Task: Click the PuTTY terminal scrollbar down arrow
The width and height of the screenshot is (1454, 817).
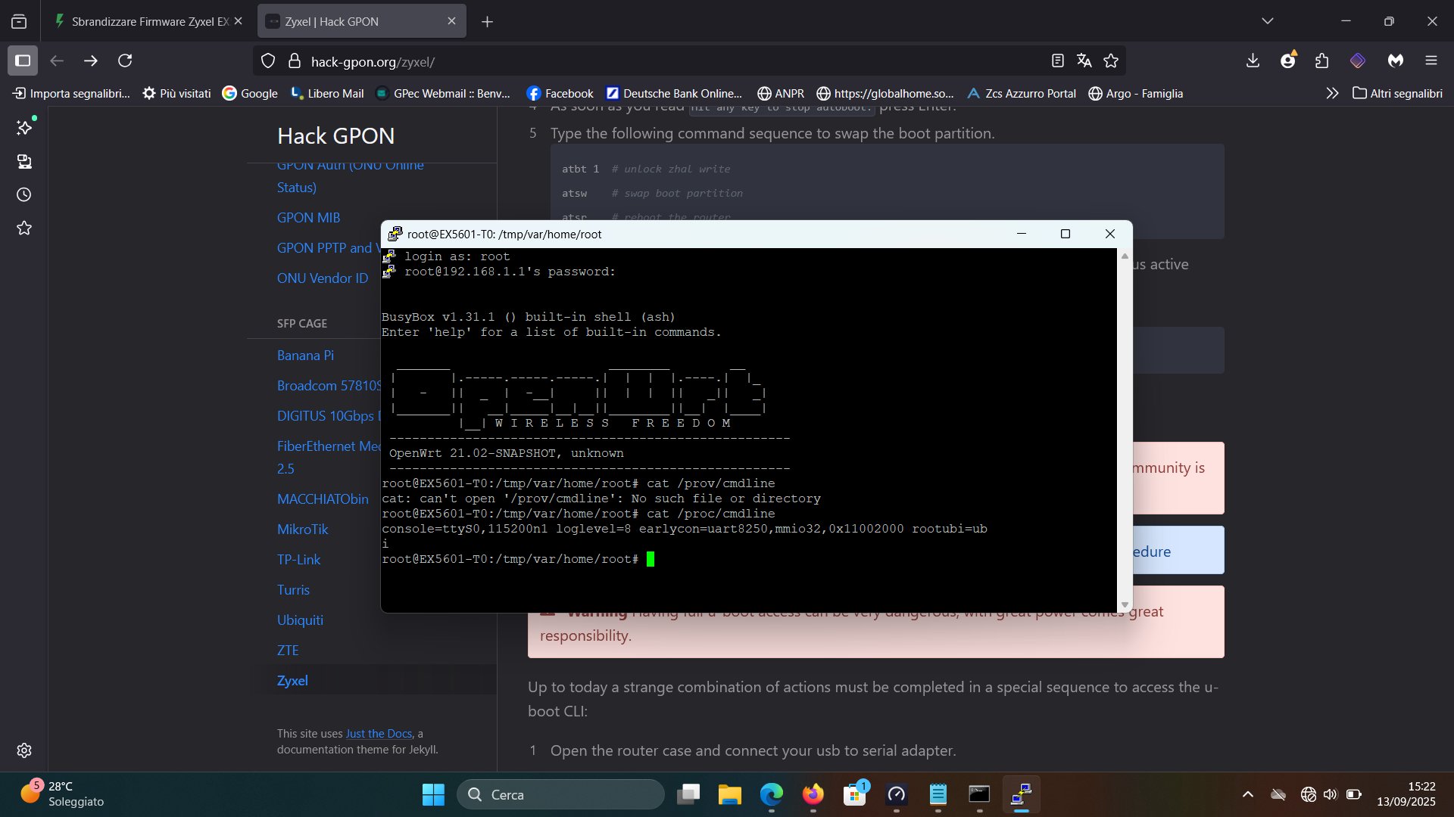Action: tap(1125, 605)
